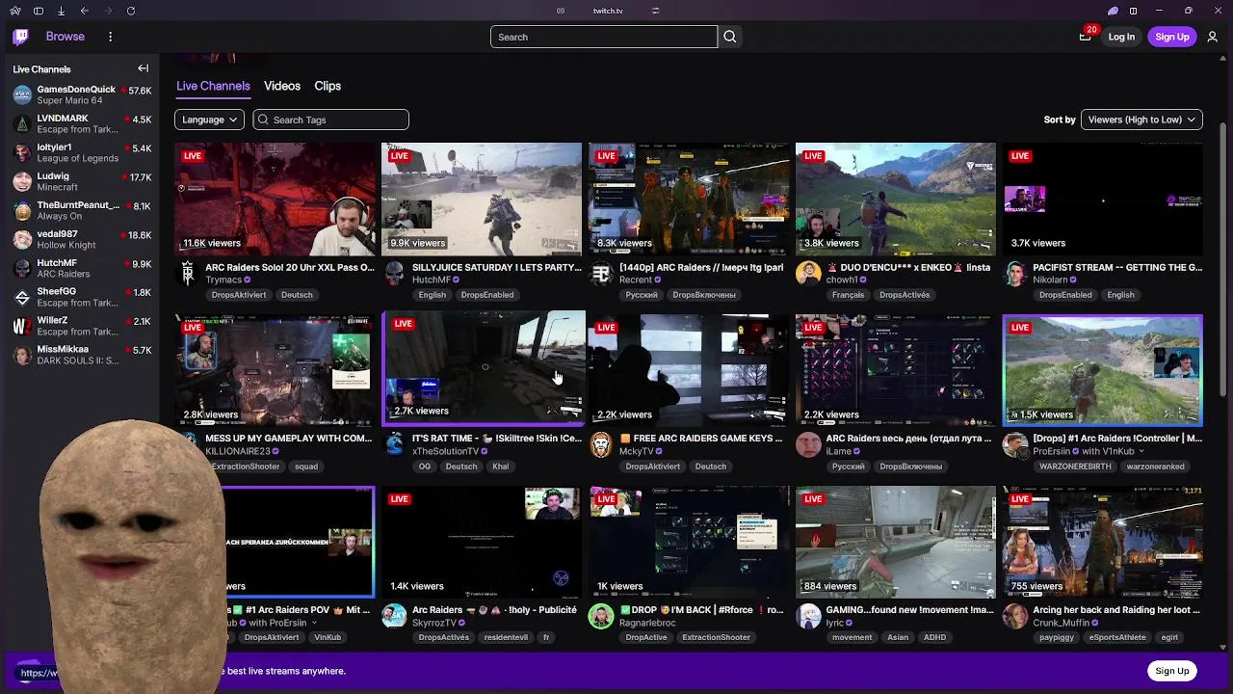
Task: Open Trymacs streamer avatar under stream
Action: [188, 274]
